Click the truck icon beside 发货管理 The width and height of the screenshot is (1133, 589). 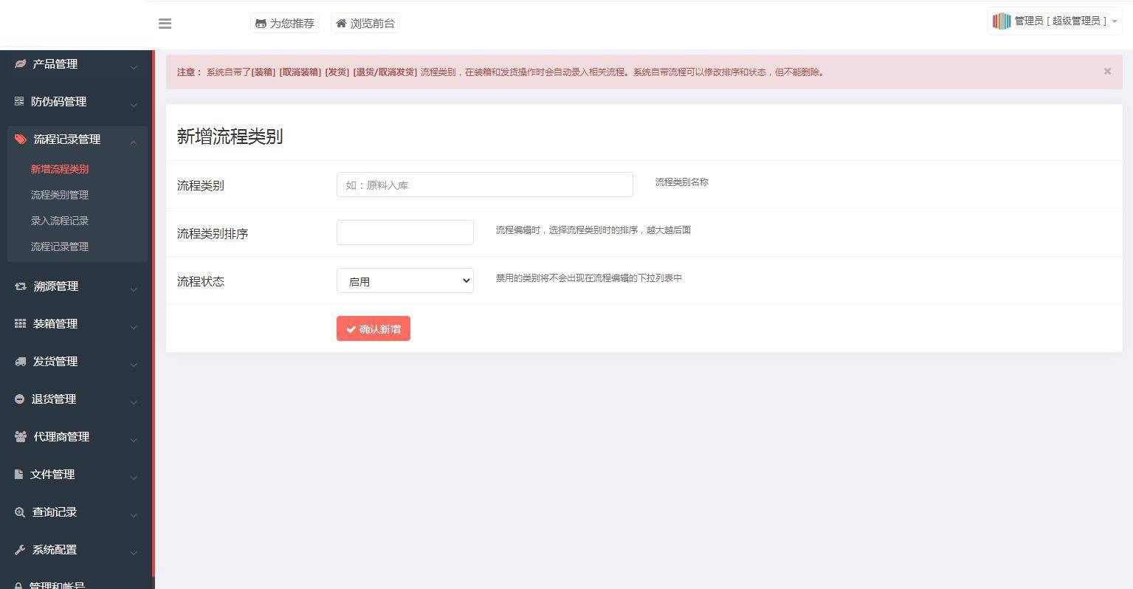(x=20, y=362)
